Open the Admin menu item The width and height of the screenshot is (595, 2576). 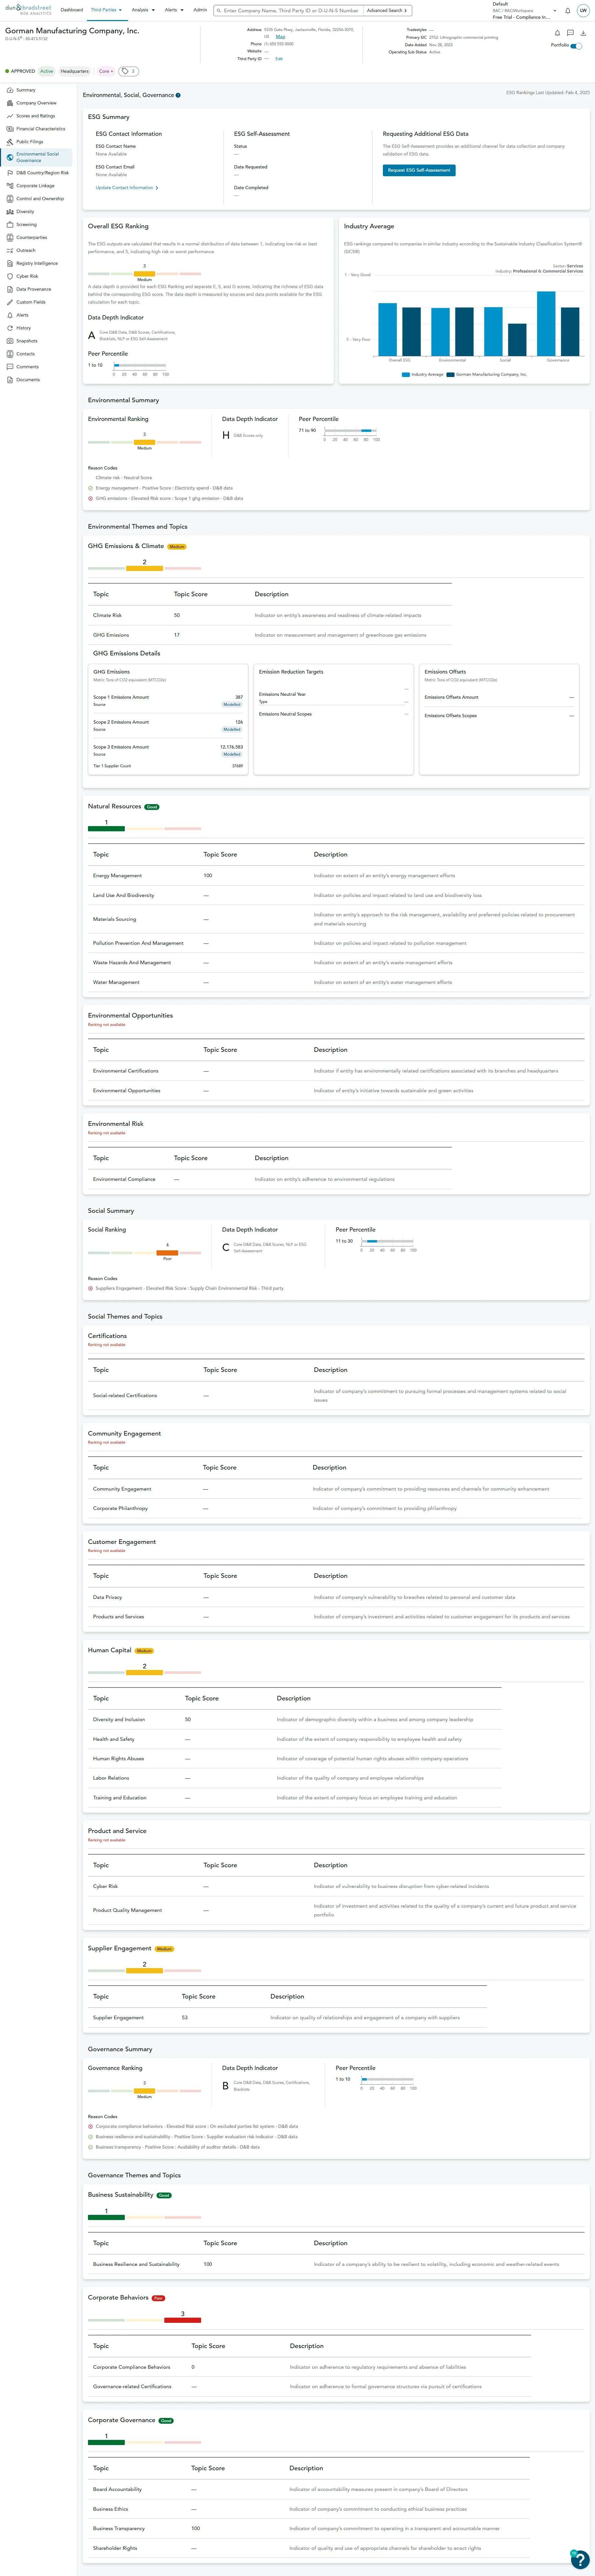[x=200, y=10]
